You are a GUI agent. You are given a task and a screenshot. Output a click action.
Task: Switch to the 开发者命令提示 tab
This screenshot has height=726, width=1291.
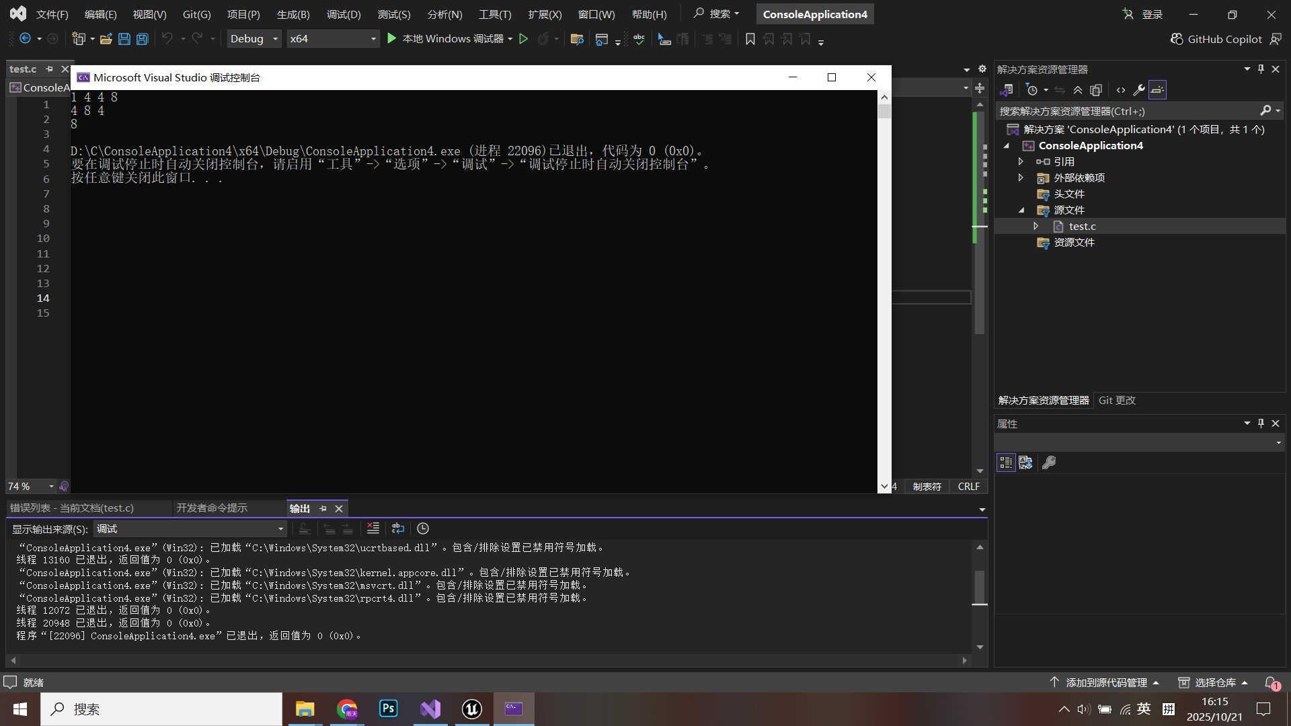[x=212, y=508]
